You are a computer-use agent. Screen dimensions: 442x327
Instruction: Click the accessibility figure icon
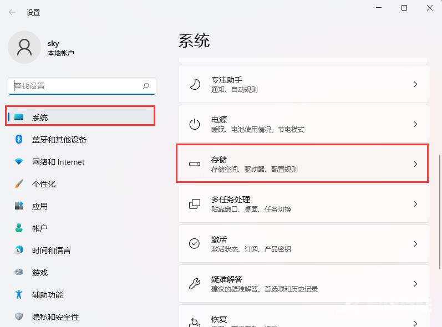coord(19,294)
